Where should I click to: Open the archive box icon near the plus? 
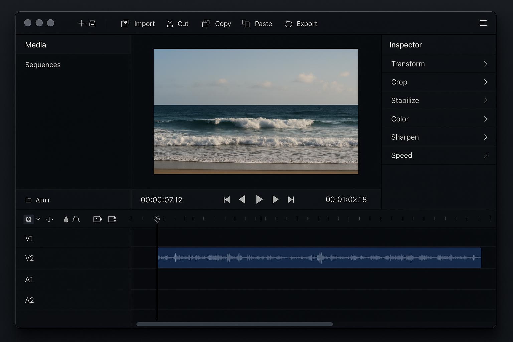tap(93, 23)
